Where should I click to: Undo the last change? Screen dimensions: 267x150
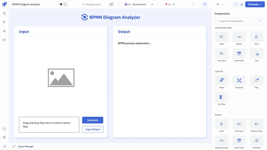click(218, 4)
